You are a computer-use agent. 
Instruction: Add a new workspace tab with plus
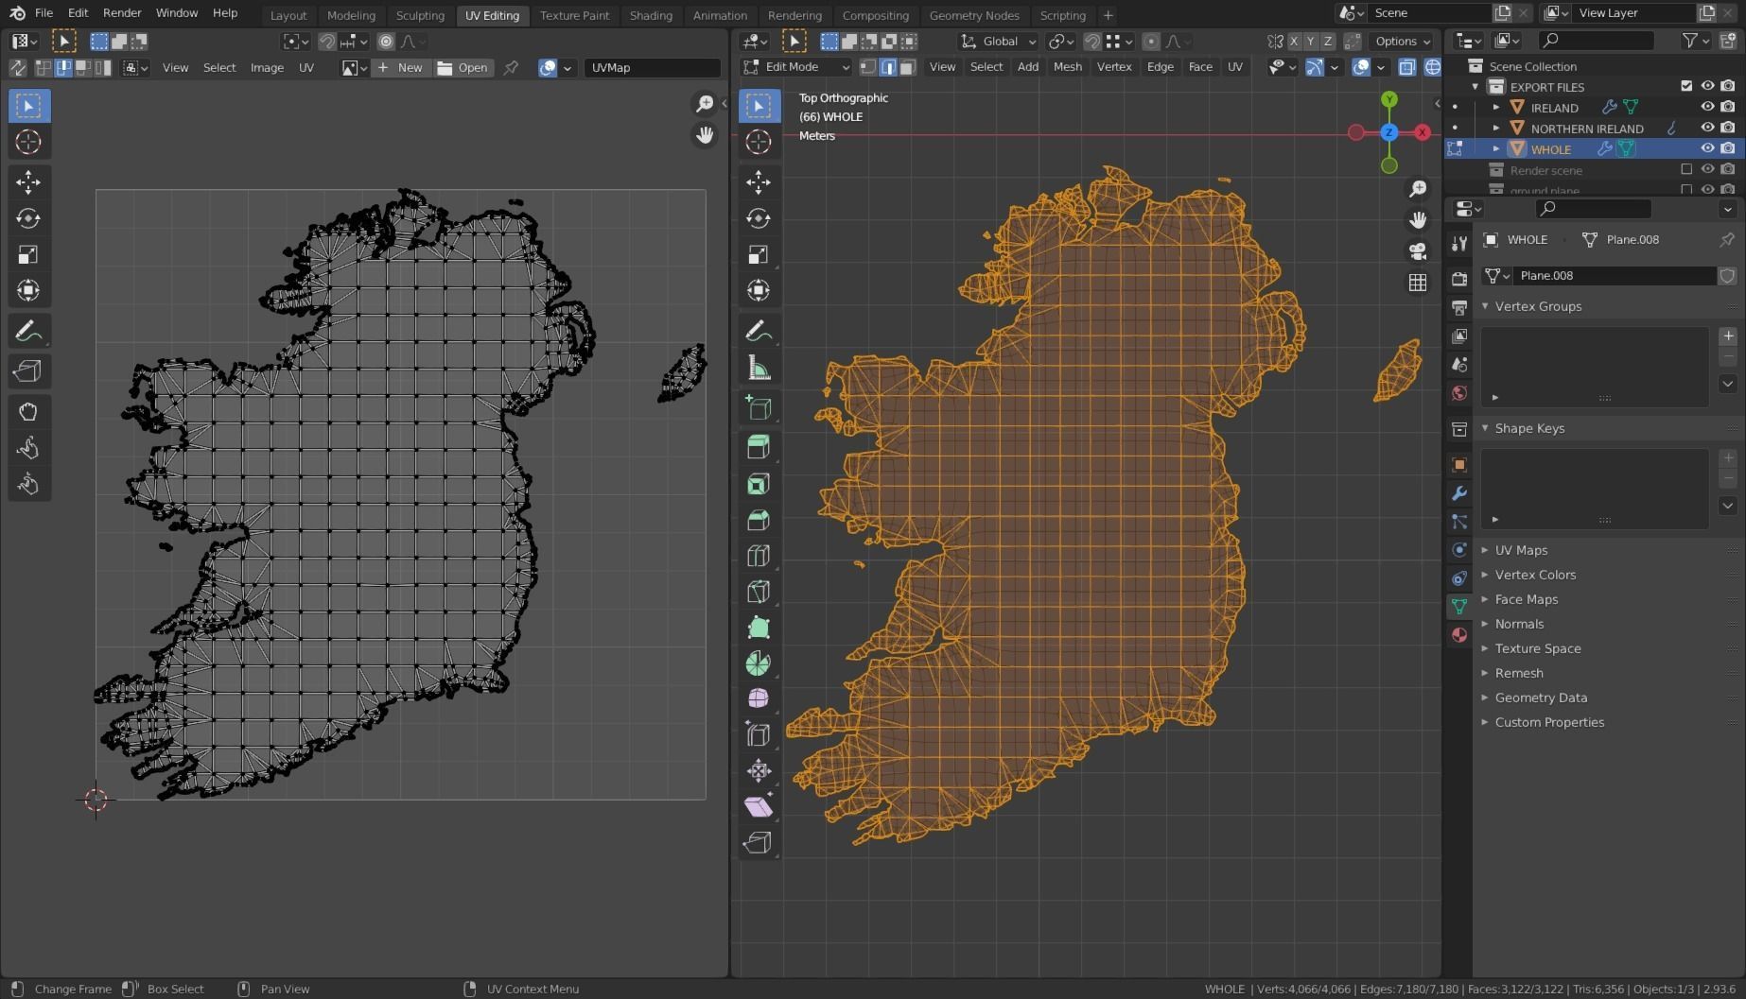(1108, 15)
